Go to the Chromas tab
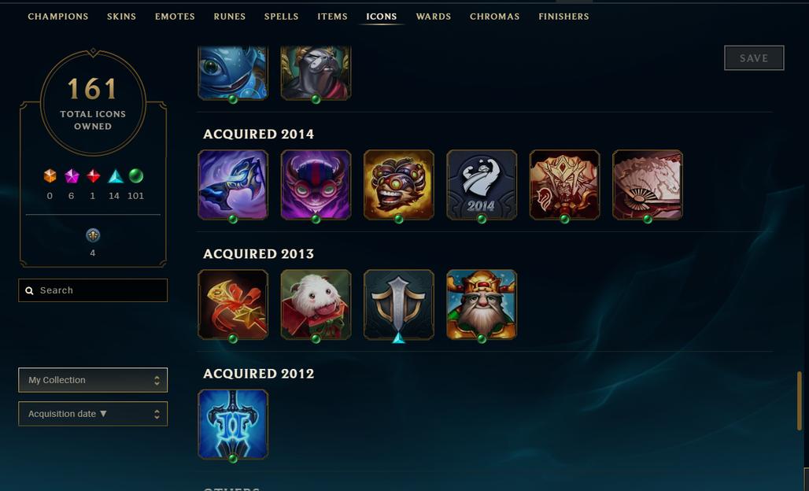Viewport: 809px width, 491px height. click(x=494, y=17)
